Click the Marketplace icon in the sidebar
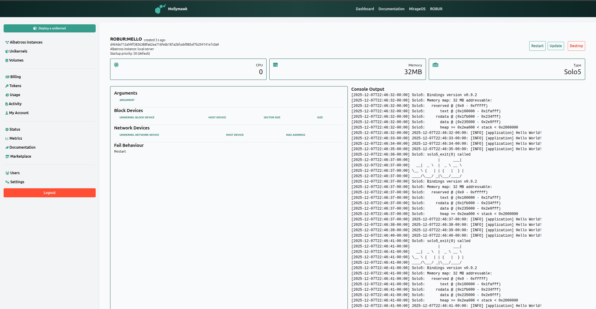Screen dimensions: 596x309 7,156
